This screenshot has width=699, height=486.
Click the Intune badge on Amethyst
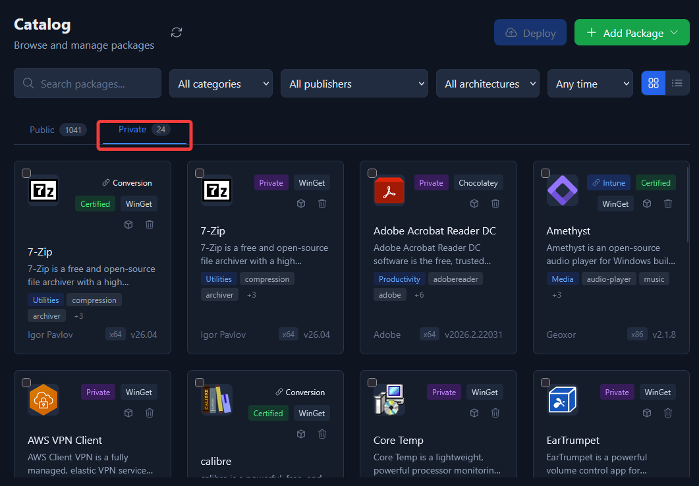point(609,182)
